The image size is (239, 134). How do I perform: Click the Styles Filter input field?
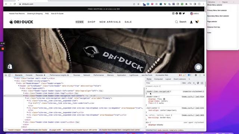pyautogui.click(x=163, y=83)
